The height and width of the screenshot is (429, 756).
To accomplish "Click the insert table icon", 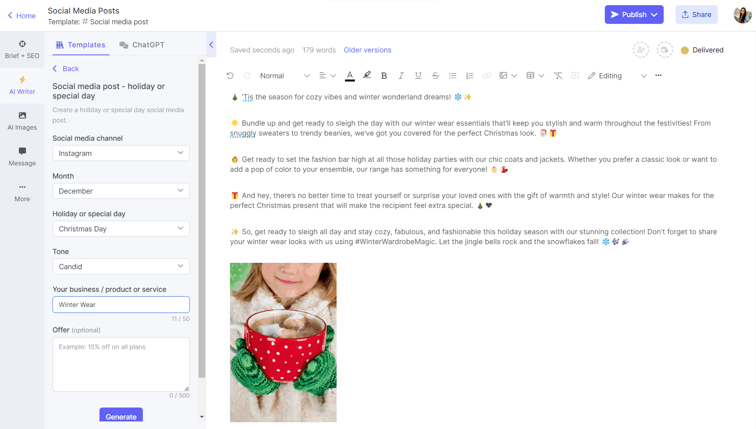I will [x=530, y=76].
